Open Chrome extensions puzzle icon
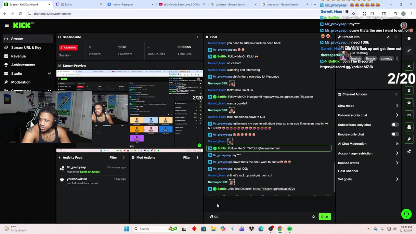 pyautogui.click(x=372, y=14)
